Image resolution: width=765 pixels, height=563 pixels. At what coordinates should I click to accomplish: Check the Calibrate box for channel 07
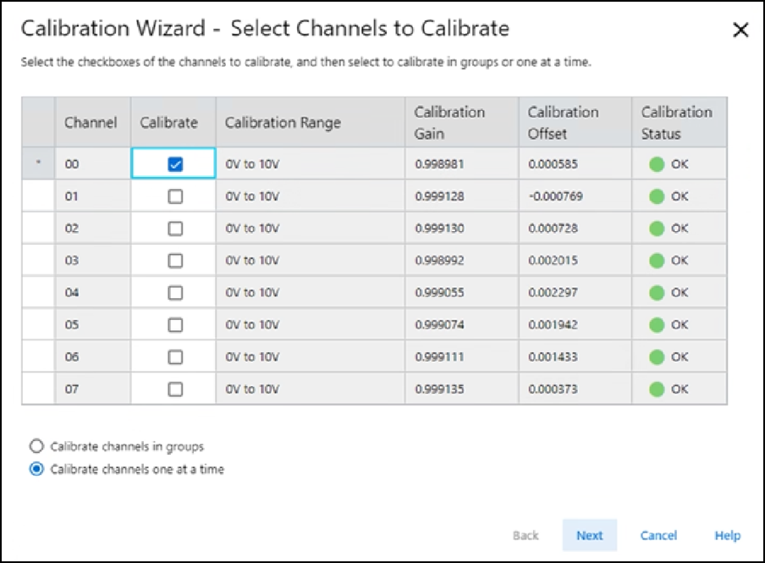[175, 389]
